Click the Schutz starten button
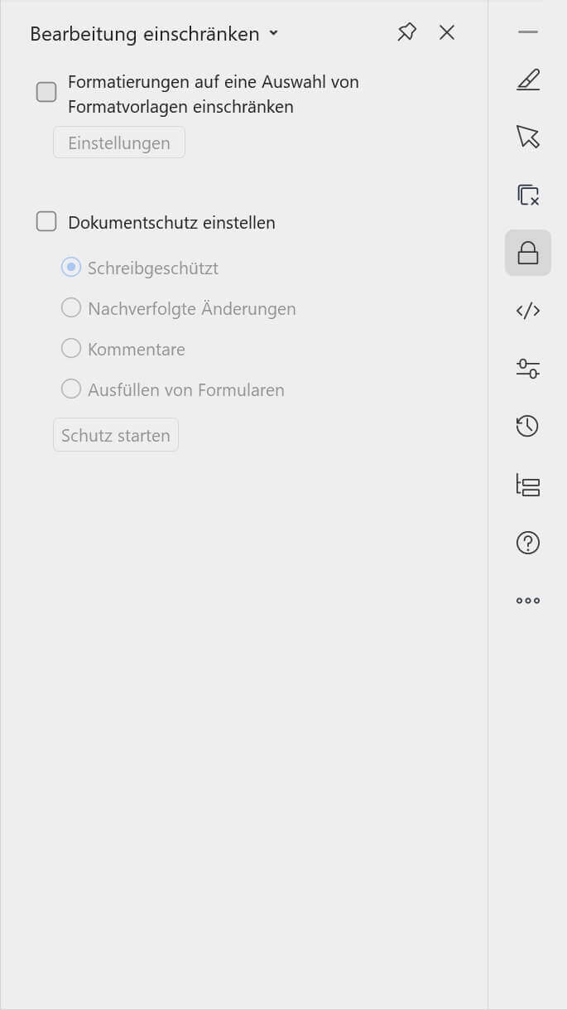 pos(115,434)
